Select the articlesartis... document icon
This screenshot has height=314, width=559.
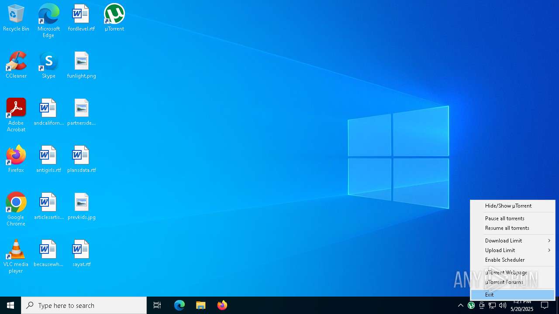[x=48, y=207]
